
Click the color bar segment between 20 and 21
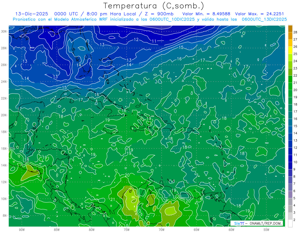tap(290, 86)
